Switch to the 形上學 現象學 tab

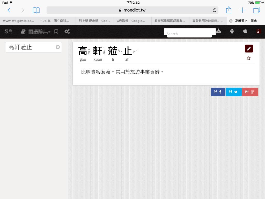click(x=94, y=21)
